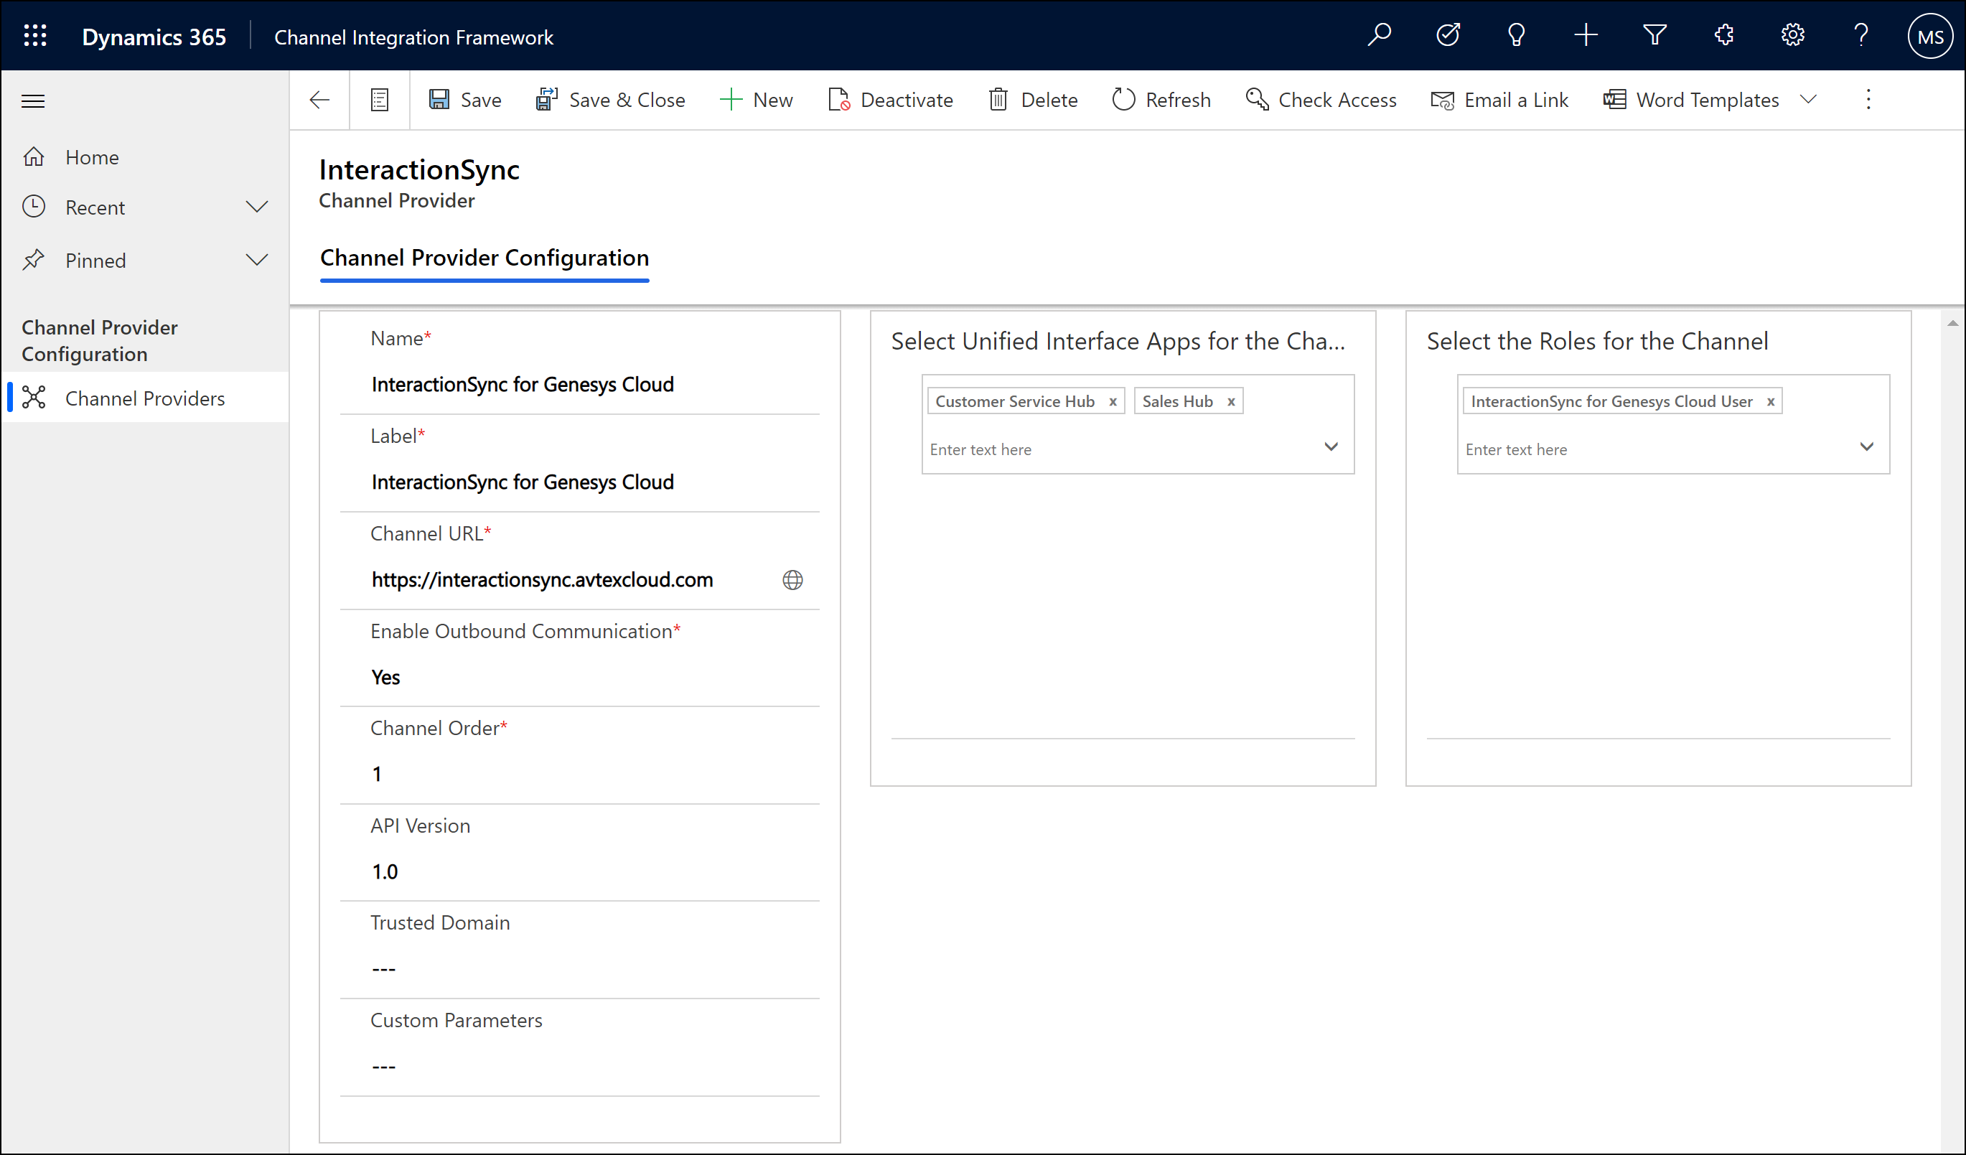1966x1155 pixels.
Task: Open the Unified Interface Apps dropdown arrow
Action: (1331, 447)
